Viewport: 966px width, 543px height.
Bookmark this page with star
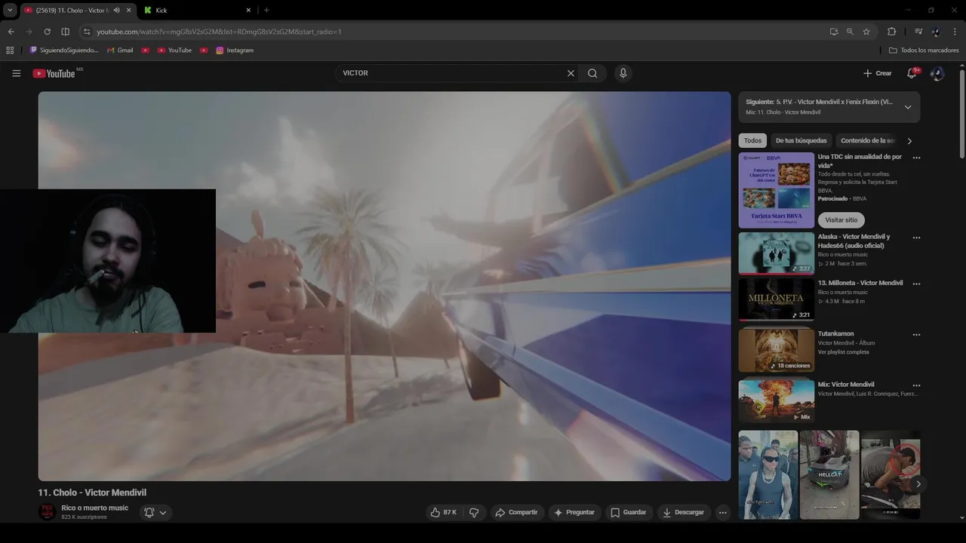pos(866,32)
